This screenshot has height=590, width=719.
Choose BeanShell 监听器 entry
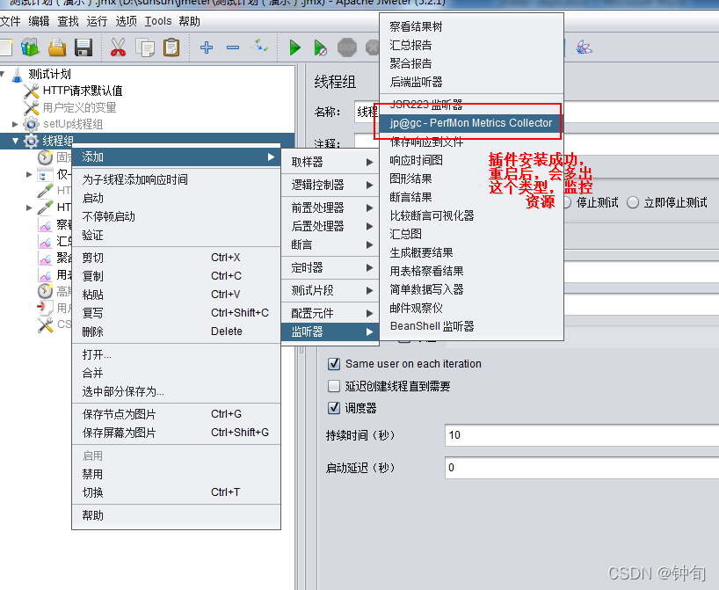(471, 326)
